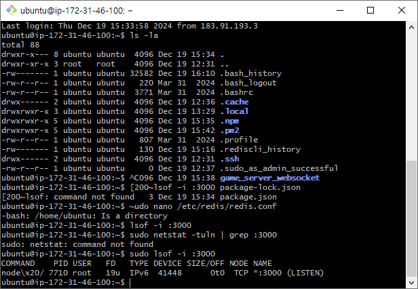
Task: Click the DEVICE value 41448
Action: [x=170, y=273]
